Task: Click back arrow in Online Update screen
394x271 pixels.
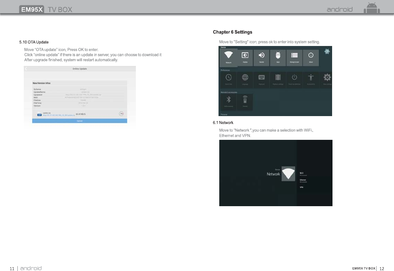Action: coord(26,69)
